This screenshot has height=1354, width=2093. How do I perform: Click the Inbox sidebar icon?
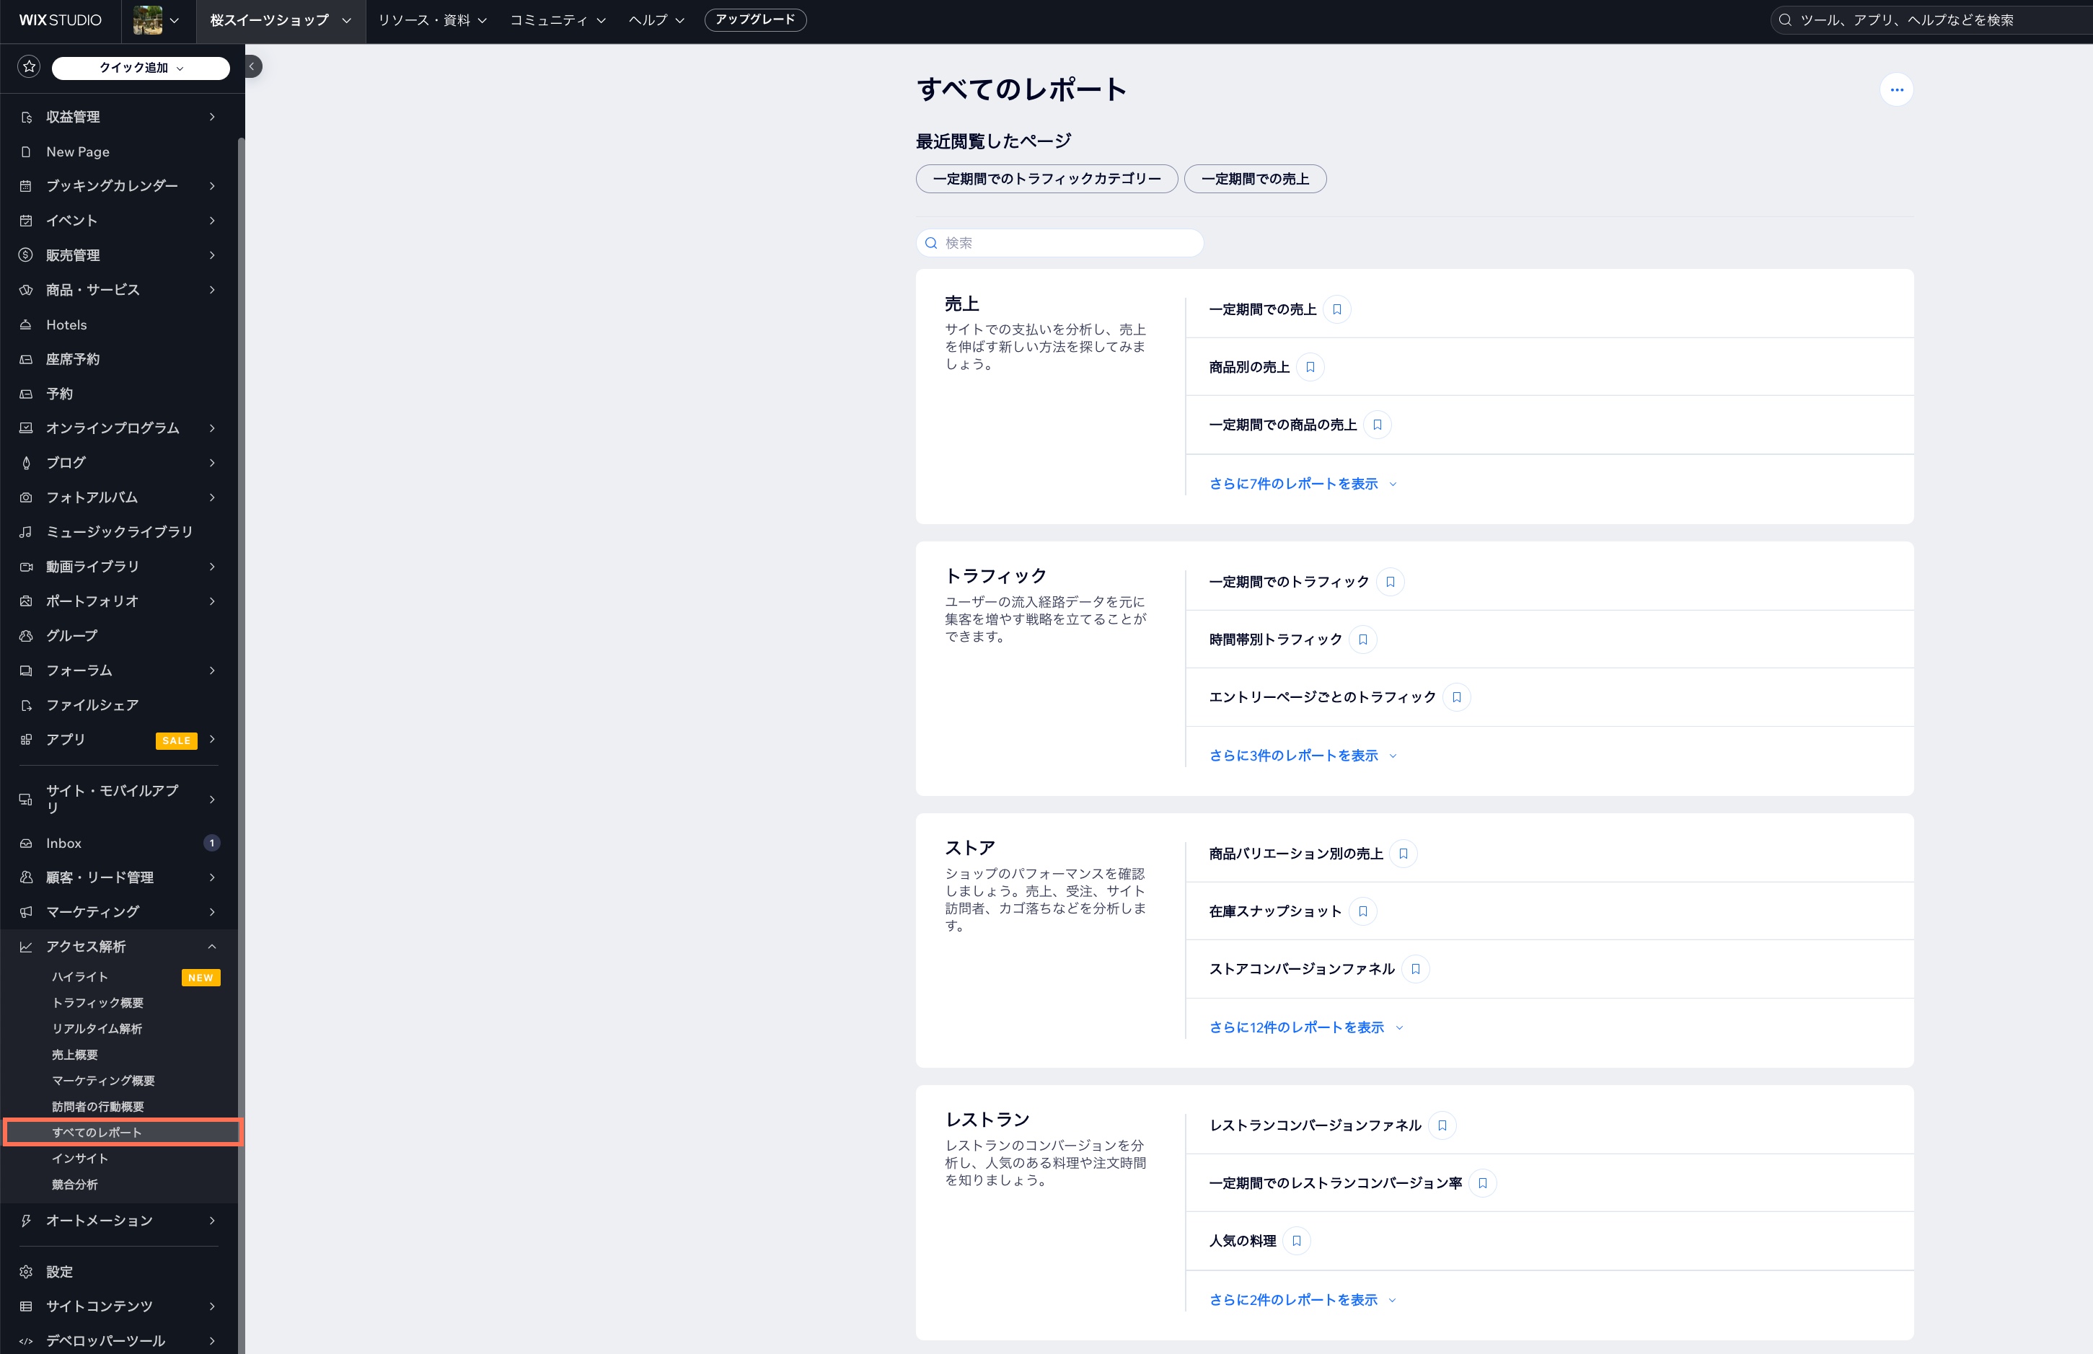pos(27,843)
